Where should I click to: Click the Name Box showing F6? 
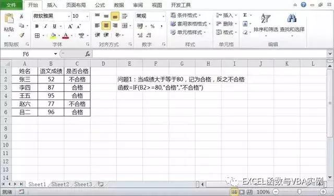click(26, 54)
